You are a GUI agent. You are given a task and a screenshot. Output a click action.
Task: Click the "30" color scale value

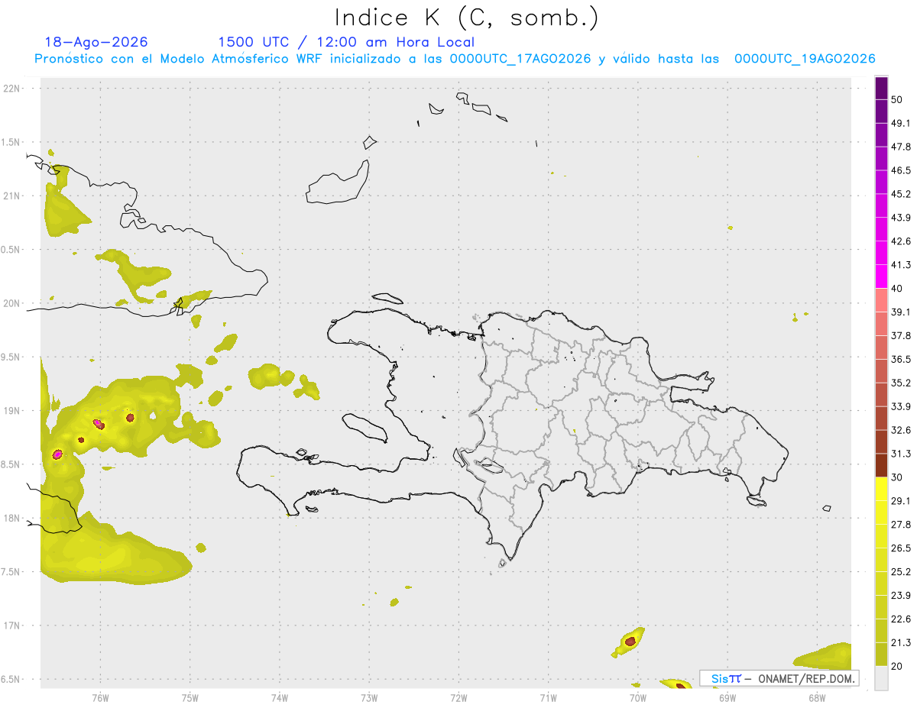click(x=897, y=477)
